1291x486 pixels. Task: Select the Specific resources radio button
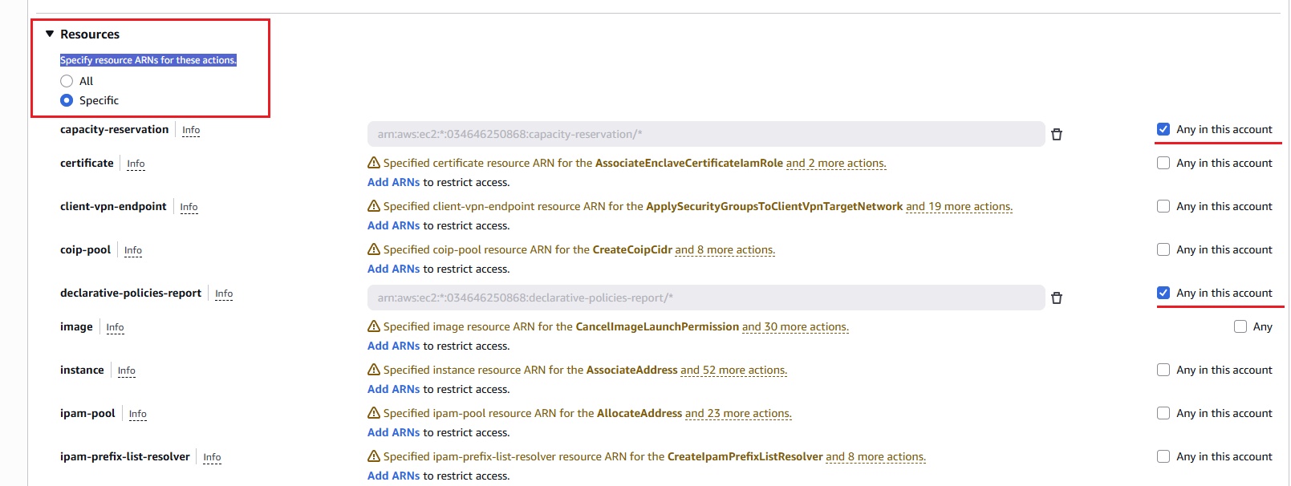click(67, 100)
